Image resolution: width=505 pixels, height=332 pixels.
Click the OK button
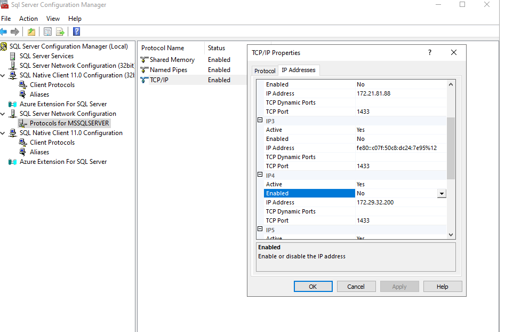click(x=313, y=286)
